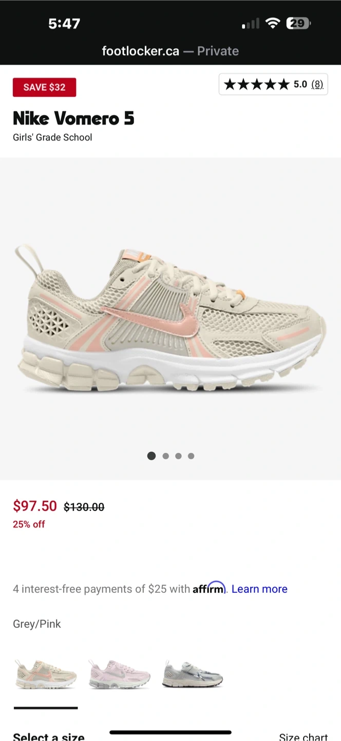Image resolution: width=341 pixels, height=741 pixels.
Task: Select the fourth carousel dot indicator
Action: coord(191,456)
